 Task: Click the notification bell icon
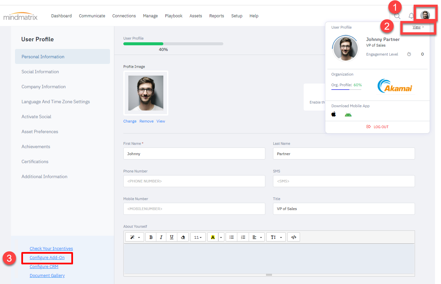(x=411, y=16)
